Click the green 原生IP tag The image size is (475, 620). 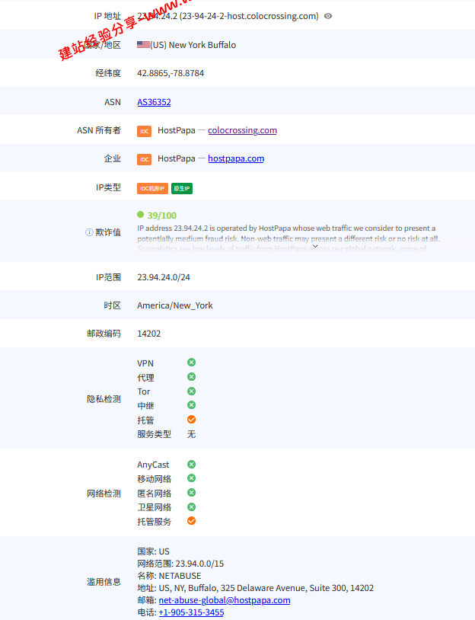click(182, 189)
